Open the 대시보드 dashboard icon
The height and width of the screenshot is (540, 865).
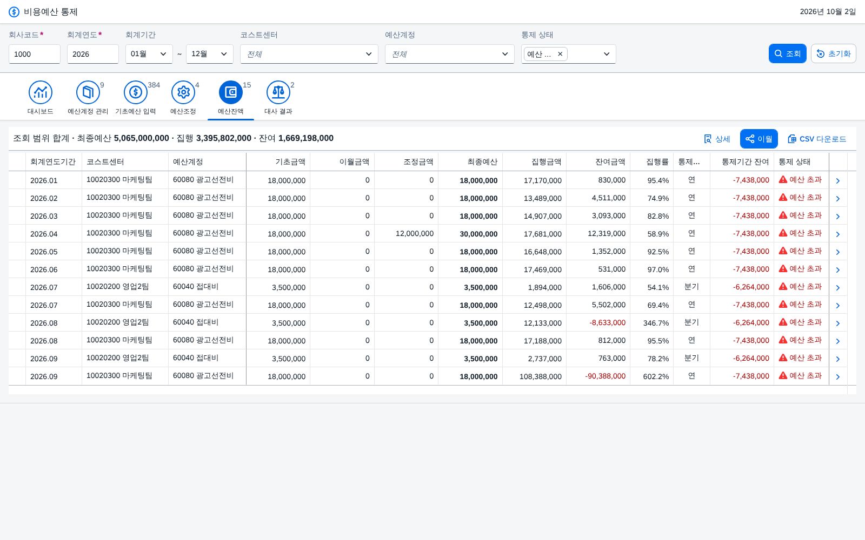[x=41, y=92]
